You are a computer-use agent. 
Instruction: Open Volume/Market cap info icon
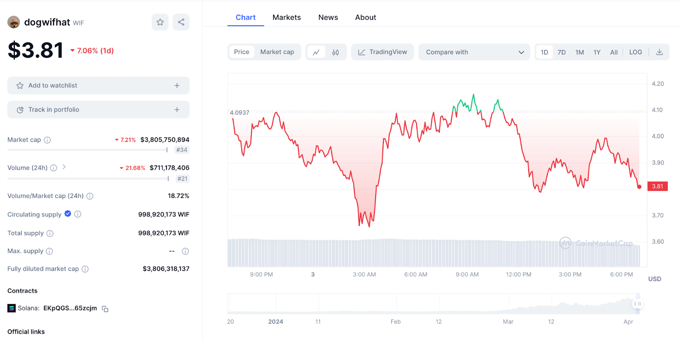[90, 196]
